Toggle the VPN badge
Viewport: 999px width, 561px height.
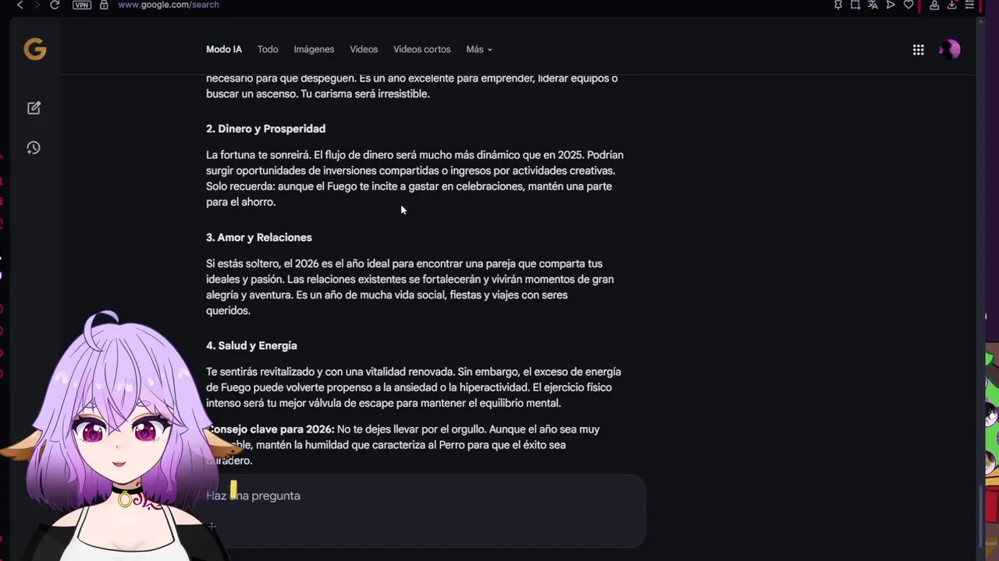(x=81, y=5)
